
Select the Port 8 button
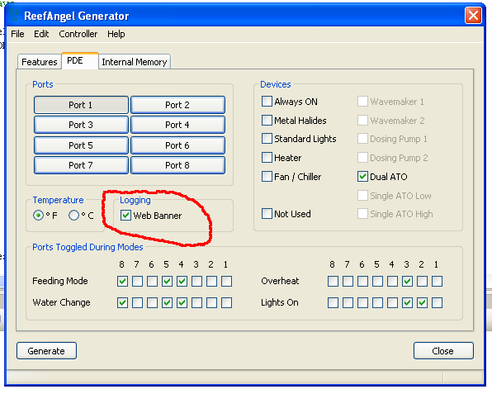point(177,165)
